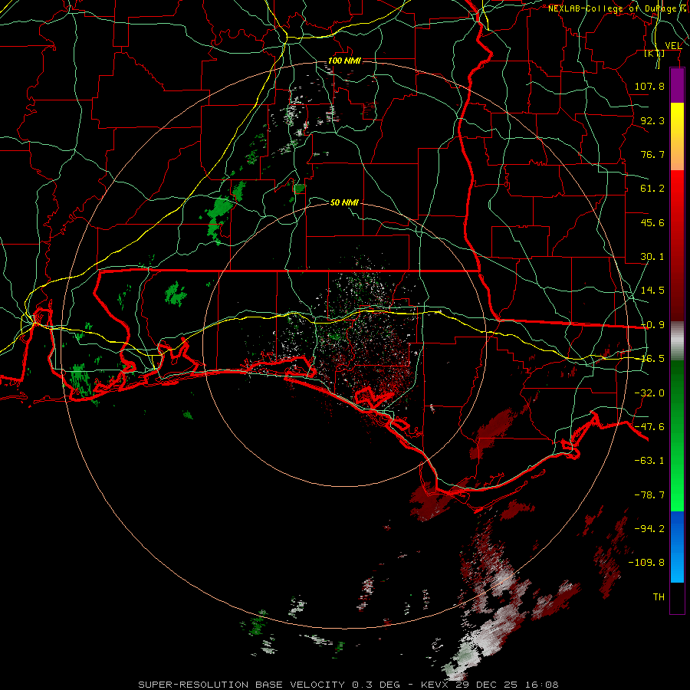Click the 61.2 scale value

tap(652, 189)
